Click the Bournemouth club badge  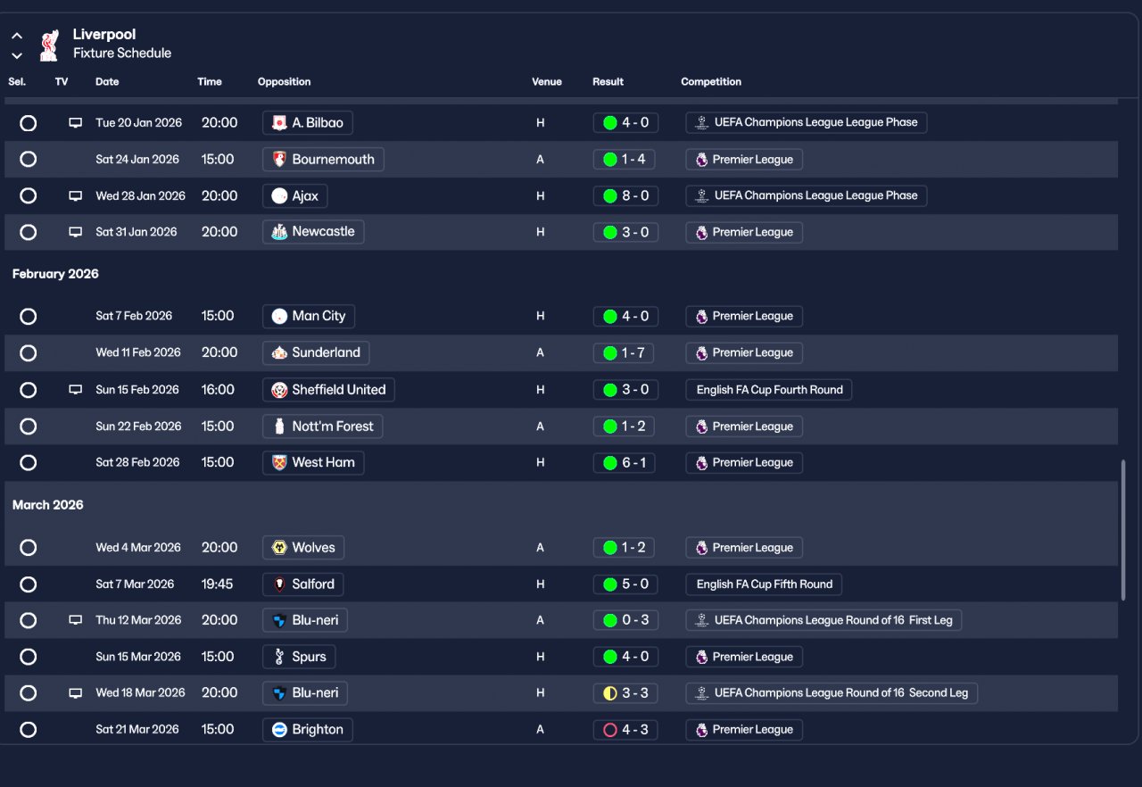[x=279, y=160]
